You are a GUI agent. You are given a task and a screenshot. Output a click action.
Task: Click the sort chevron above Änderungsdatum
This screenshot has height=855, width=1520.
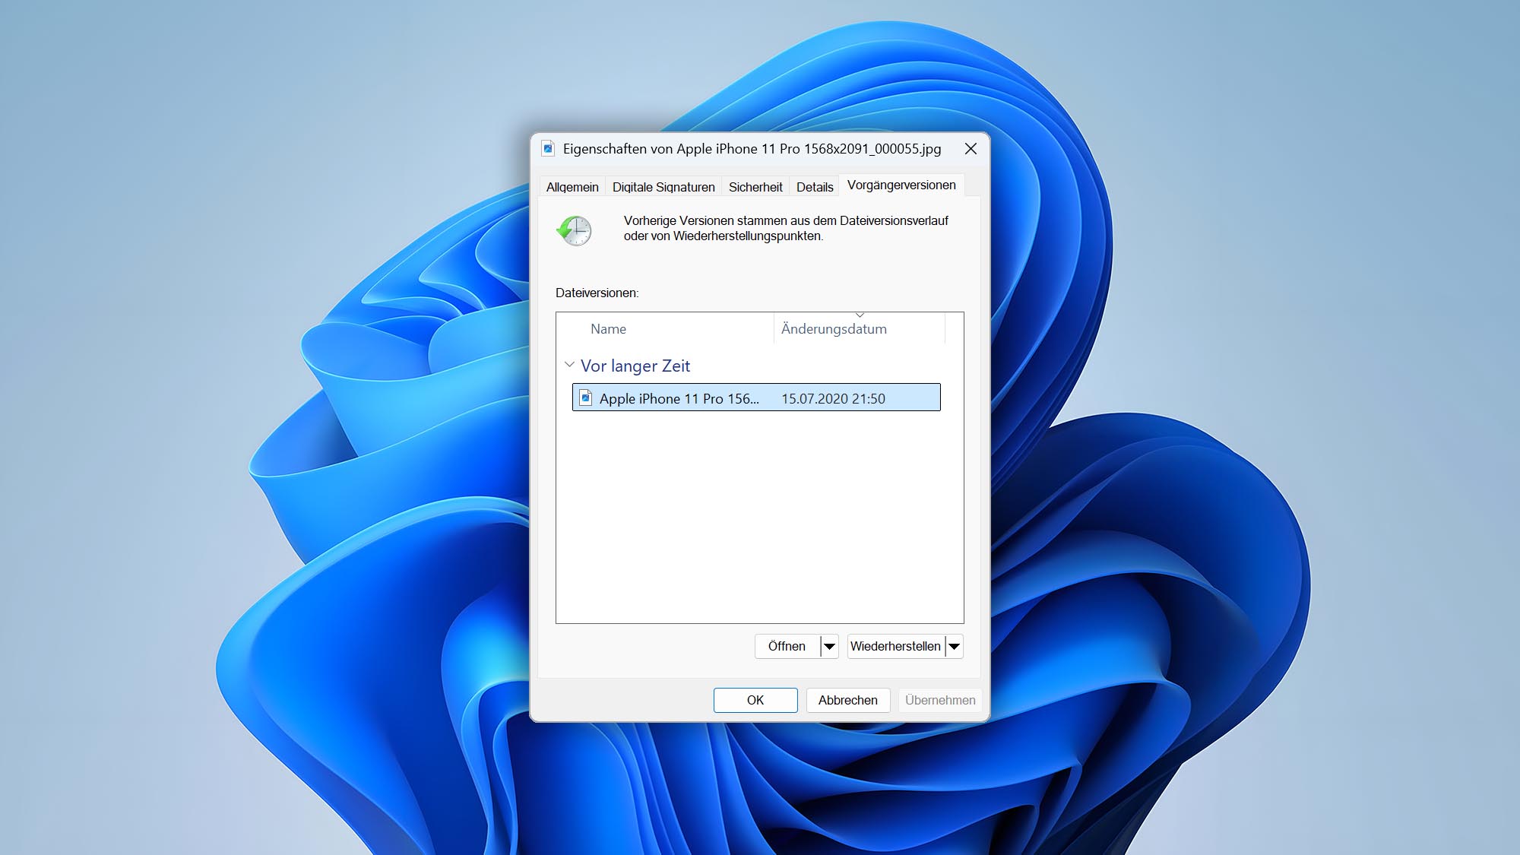(x=860, y=315)
